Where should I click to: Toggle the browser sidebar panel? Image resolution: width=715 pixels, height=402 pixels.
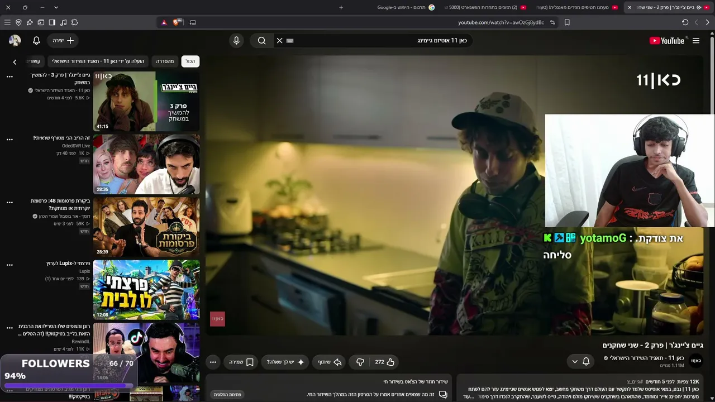click(x=52, y=22)
